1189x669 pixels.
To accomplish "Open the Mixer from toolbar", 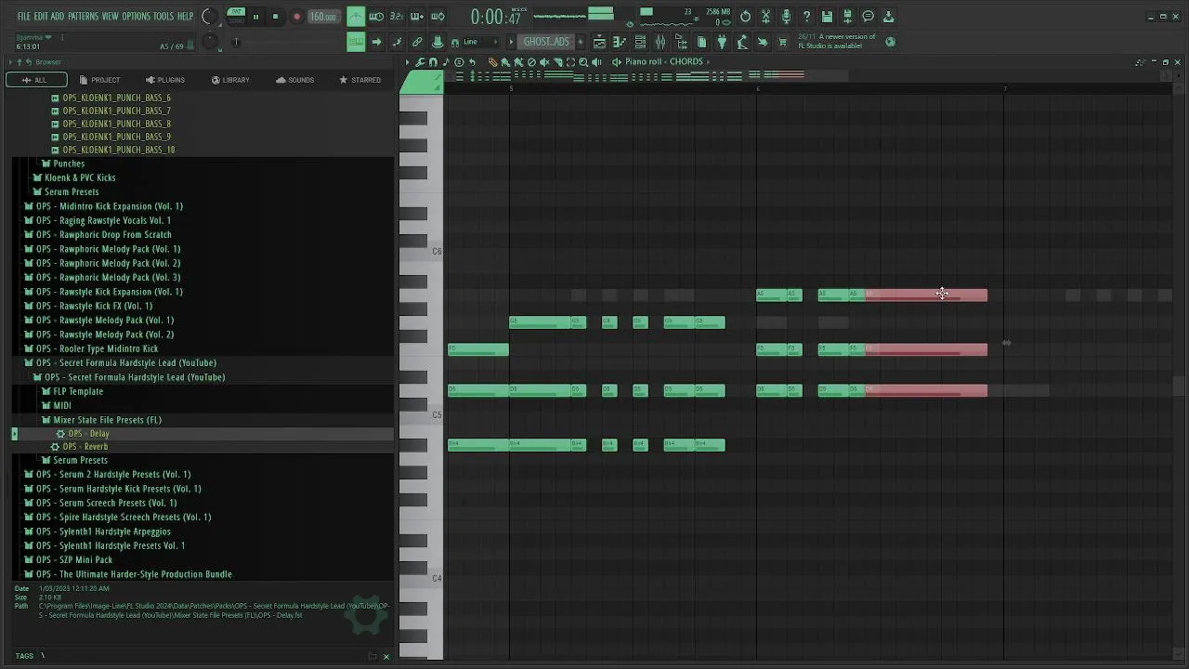I will point(661,42).
